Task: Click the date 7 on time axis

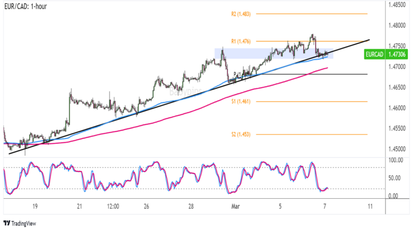Action: 325,207
